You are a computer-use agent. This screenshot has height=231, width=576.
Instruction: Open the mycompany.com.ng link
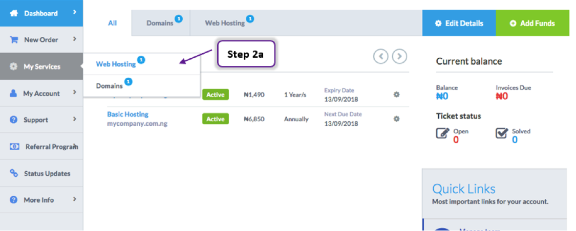point(137,124)
